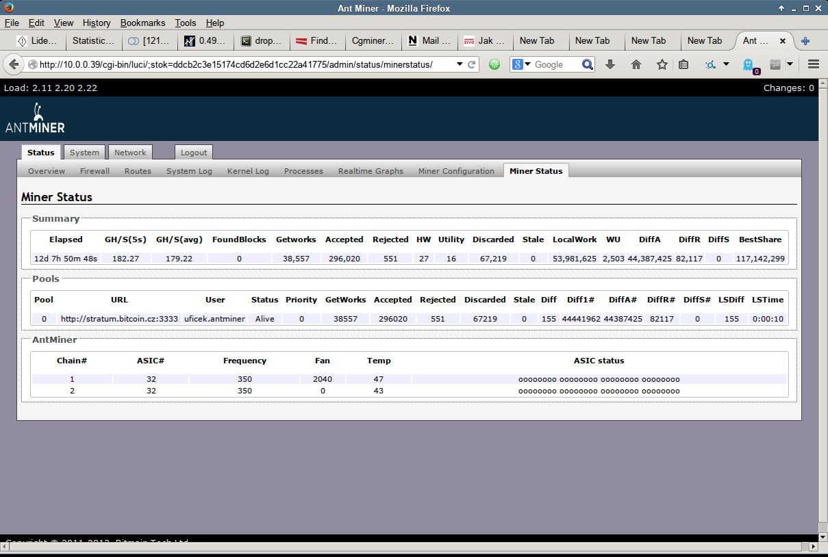
Task: Expand the URL bar history dropdown arrow
Action: coord(460,64)
